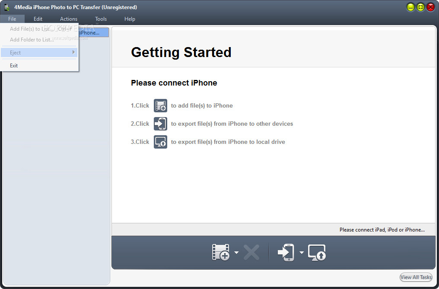Image resolution: width=439 pixels, height=289 pixels.
Task: Click the export to local drive toolbar icon
Action: tap(317, 253)
